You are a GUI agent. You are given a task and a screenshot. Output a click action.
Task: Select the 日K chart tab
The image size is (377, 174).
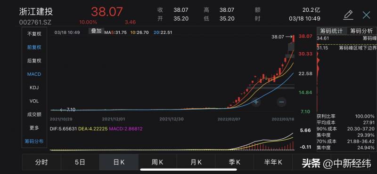click(x=119, y=162)
